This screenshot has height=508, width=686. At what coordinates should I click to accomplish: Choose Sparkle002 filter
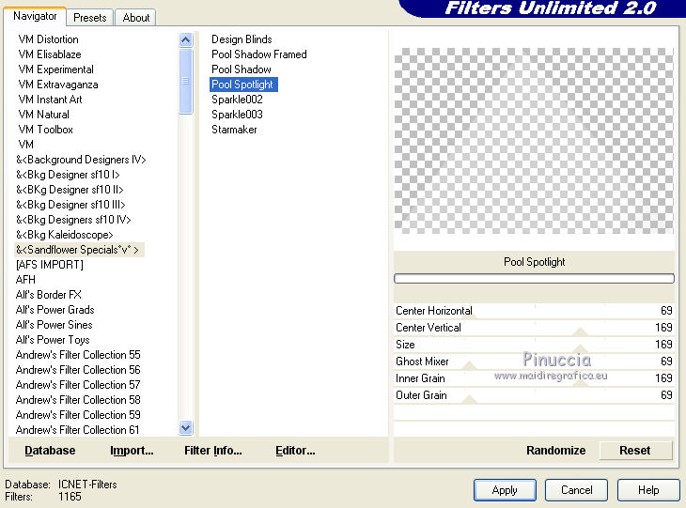tap(237, 100)
